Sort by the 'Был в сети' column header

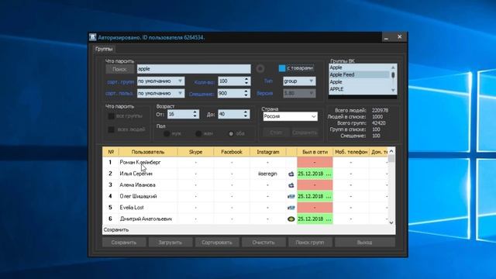click(x=315, y=152)
